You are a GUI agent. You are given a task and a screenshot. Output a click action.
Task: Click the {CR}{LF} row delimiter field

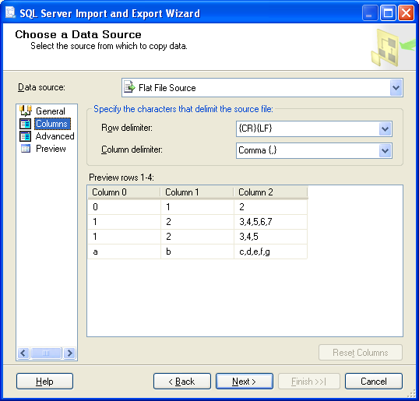coord(314,128)
